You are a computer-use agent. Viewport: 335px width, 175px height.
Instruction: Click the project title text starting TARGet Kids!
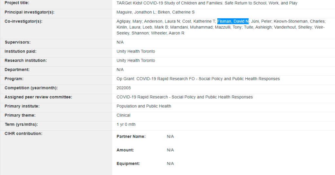pos(207,3)
